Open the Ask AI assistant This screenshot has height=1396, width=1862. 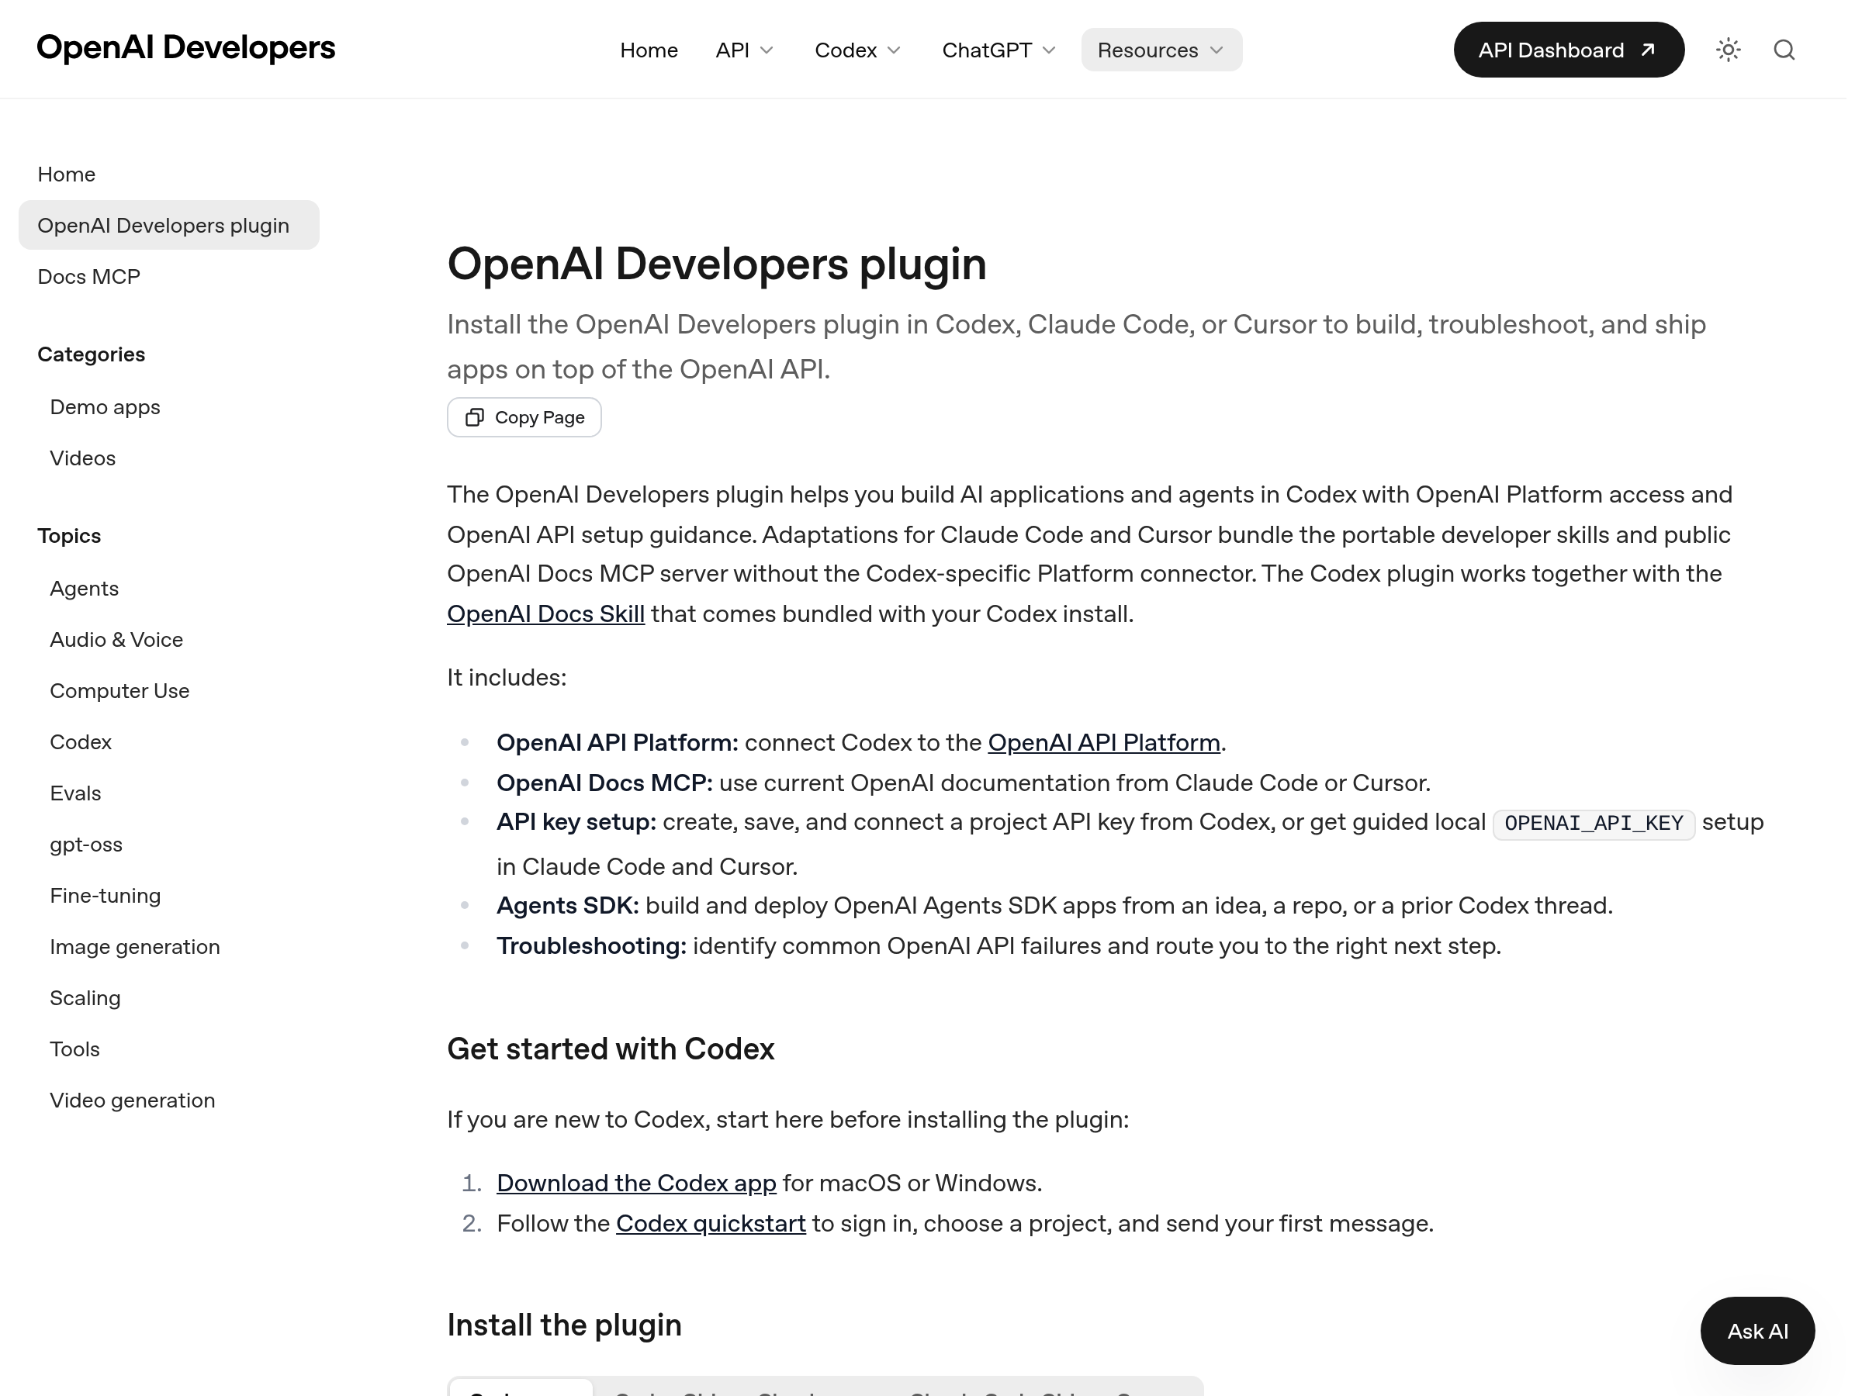click(1756, 1330)
